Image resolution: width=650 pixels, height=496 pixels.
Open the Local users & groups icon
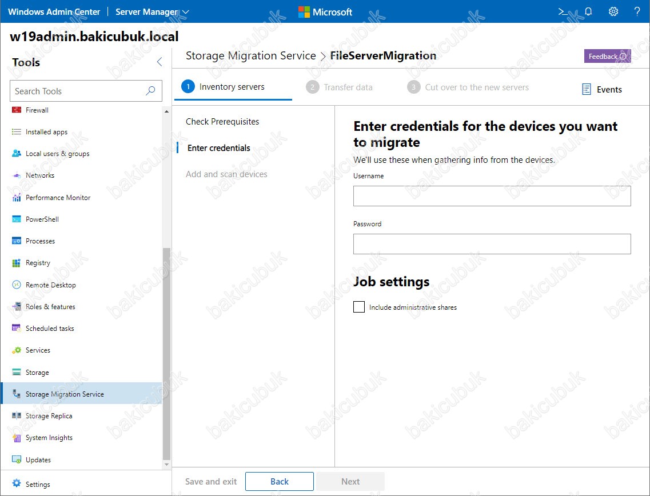[17, 153]
